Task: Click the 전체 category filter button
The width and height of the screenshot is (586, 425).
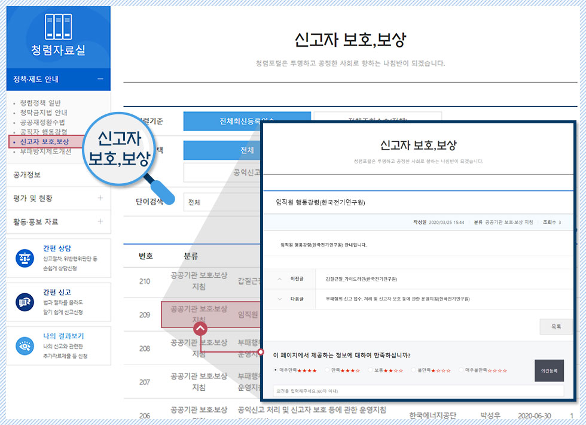Action: [x=222, y=150]
